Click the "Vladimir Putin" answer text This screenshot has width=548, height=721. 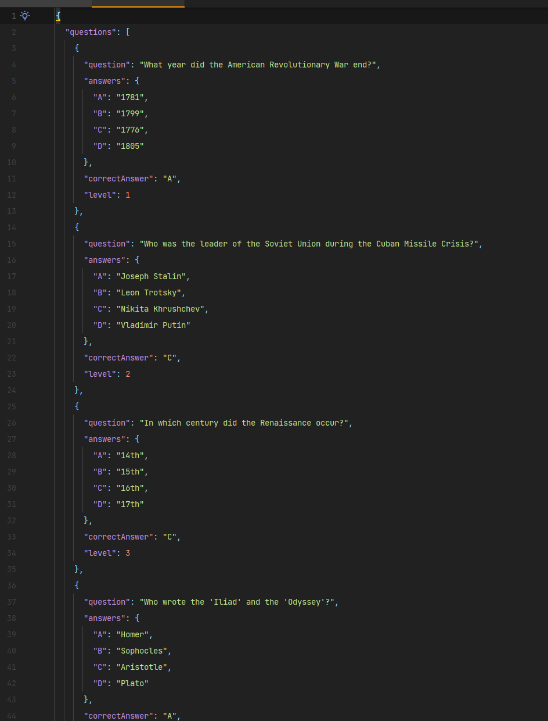(x=153, y=325)
